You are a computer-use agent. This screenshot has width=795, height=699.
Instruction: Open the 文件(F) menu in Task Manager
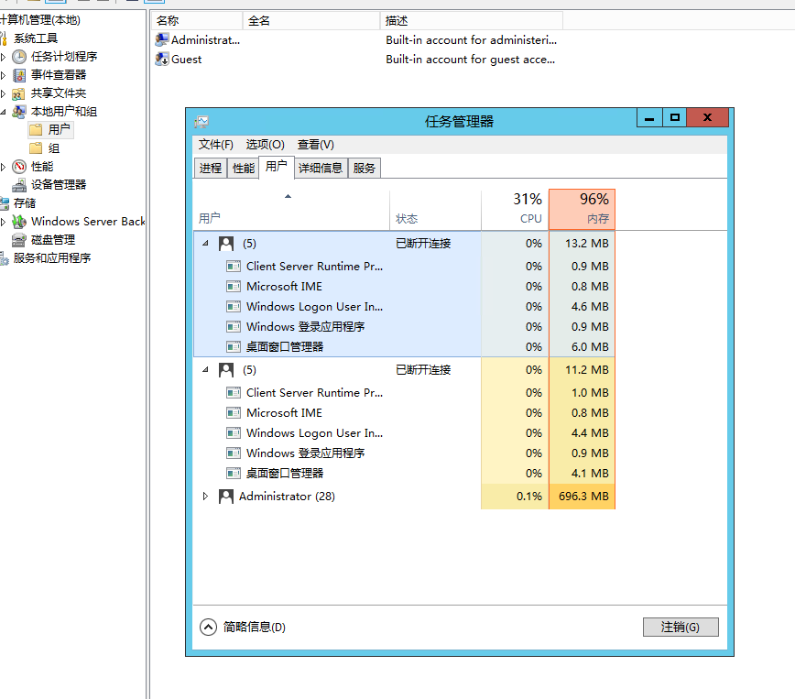tap(215, 145)
